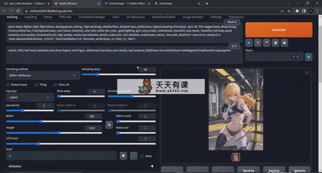Open the 3D Openpose tab

(x=135, y=17)
